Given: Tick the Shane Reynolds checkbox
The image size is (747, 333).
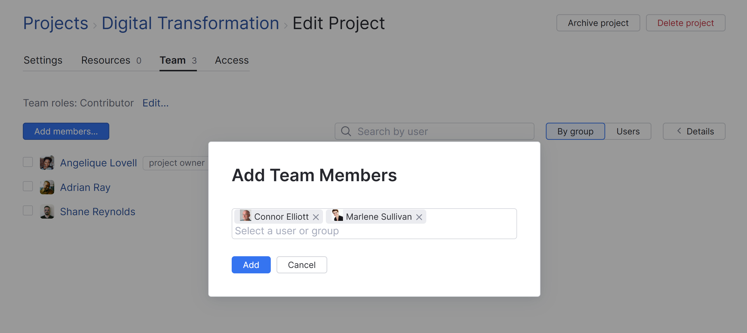Looking at the screenshot, I should pos(28,211).
